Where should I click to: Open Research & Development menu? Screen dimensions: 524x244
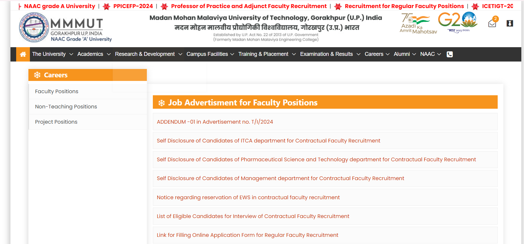tap(145, 54)
